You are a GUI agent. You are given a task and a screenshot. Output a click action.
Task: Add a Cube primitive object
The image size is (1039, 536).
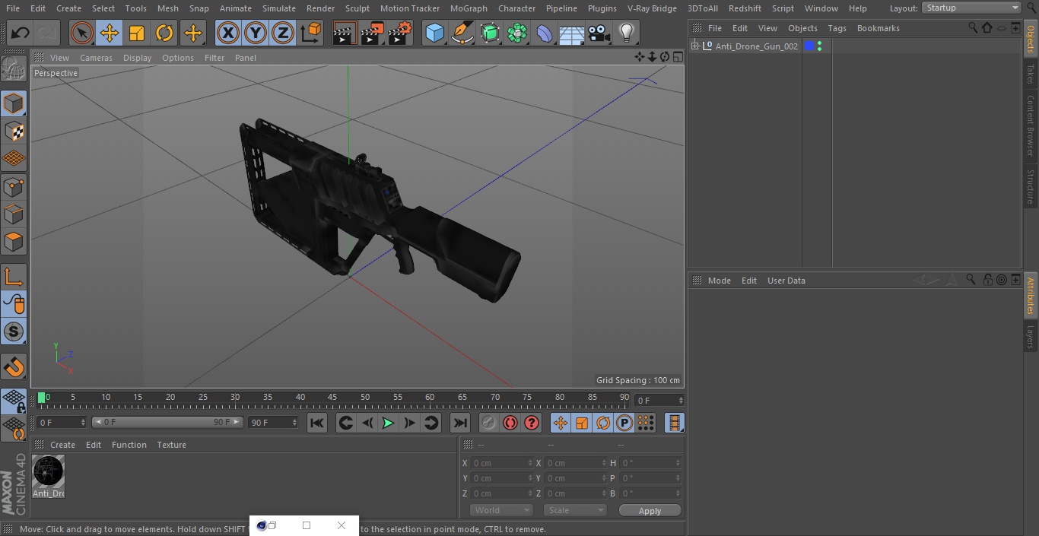(435, 33)
